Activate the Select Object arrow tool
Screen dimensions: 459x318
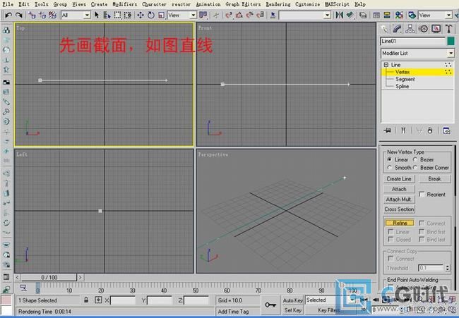tap(97, 15)
